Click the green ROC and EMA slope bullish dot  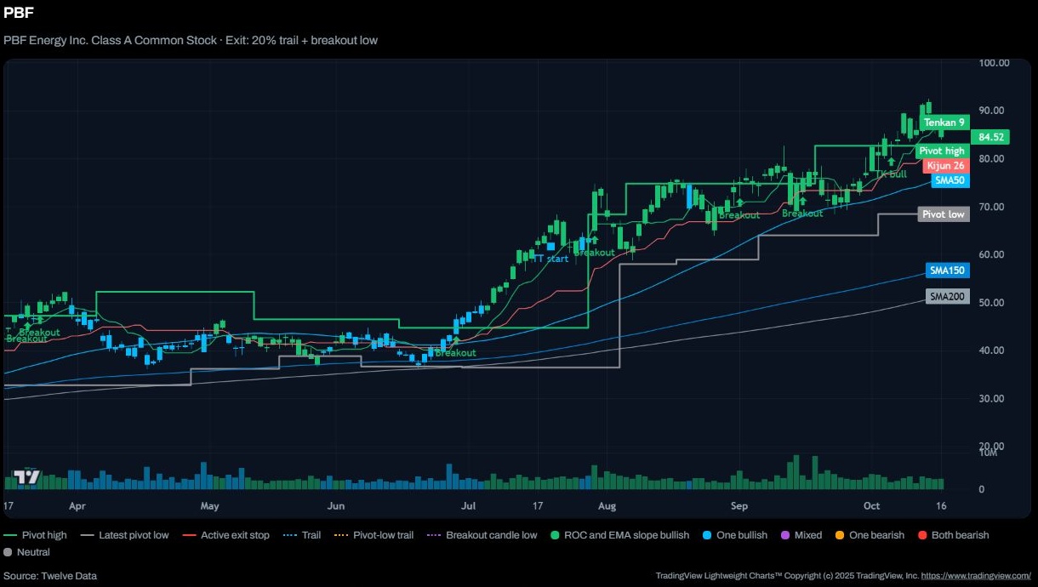click(556, 536)
